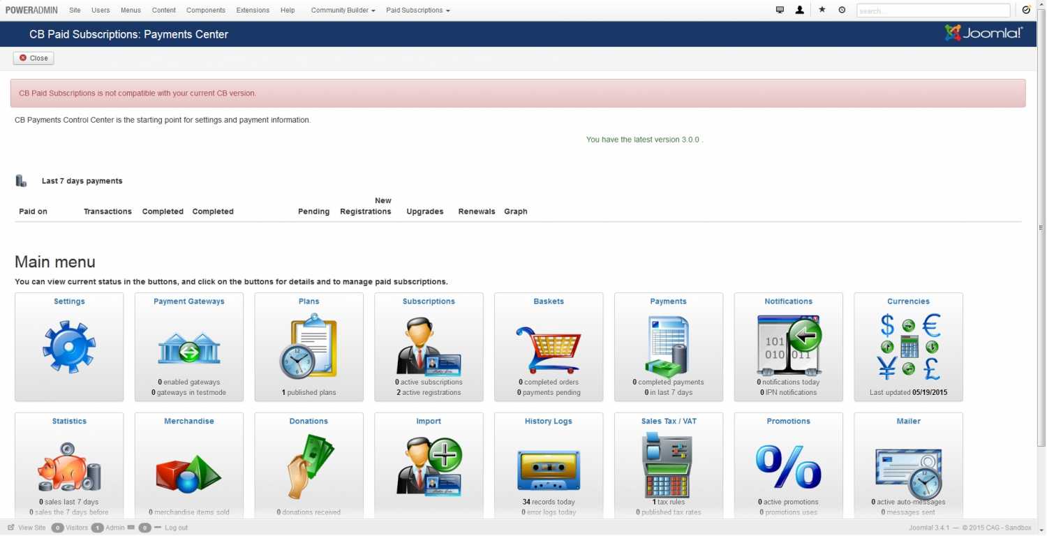
Task: Click the Payment Gateways title link
Action: 189,301
